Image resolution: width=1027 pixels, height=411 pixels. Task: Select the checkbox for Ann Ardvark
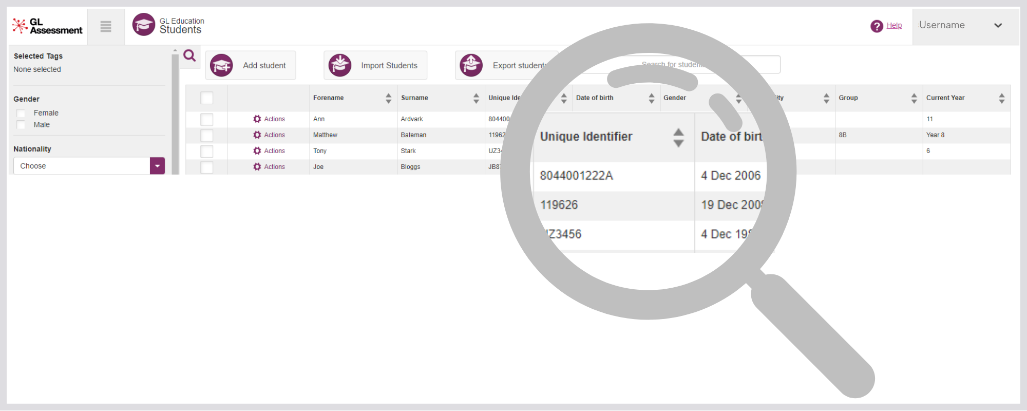click(206, 119)
